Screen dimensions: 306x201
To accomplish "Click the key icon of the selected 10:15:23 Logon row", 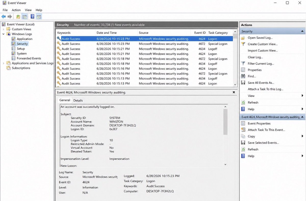I will 59,39.
